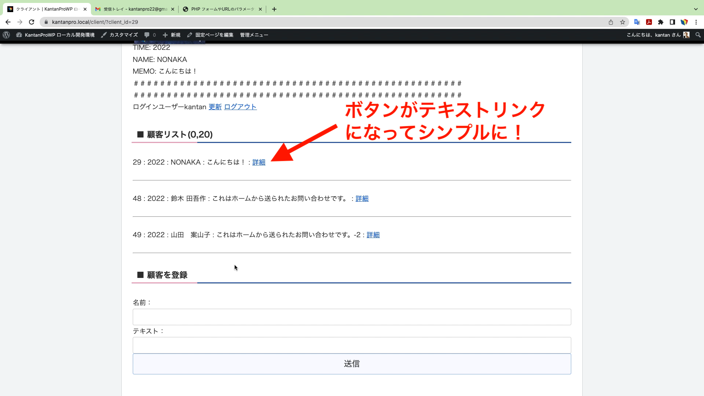Viewport: 704px width, 396px height.
Task: Reload the page with the refresh icon
Action: pos(32,22)
